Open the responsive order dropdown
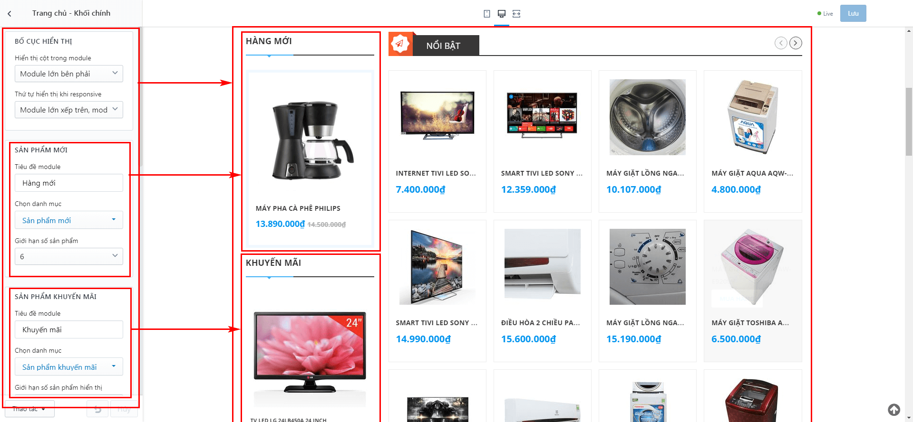Image resolution: width=913 pixels, height=422 pixels. click(x=69, y=110)
